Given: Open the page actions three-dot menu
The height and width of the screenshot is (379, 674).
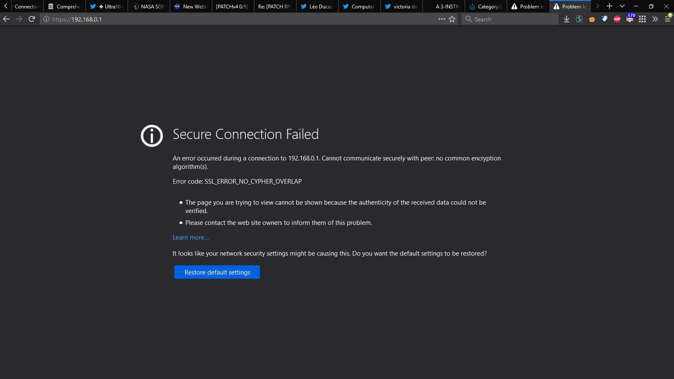Looking at the screenshot, I should pos(441,19).
